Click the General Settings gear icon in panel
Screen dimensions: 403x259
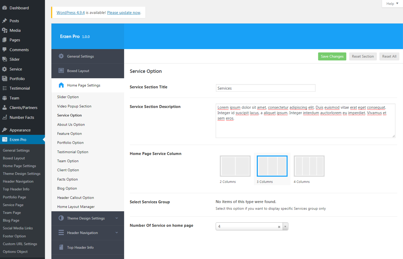point(61,56)
